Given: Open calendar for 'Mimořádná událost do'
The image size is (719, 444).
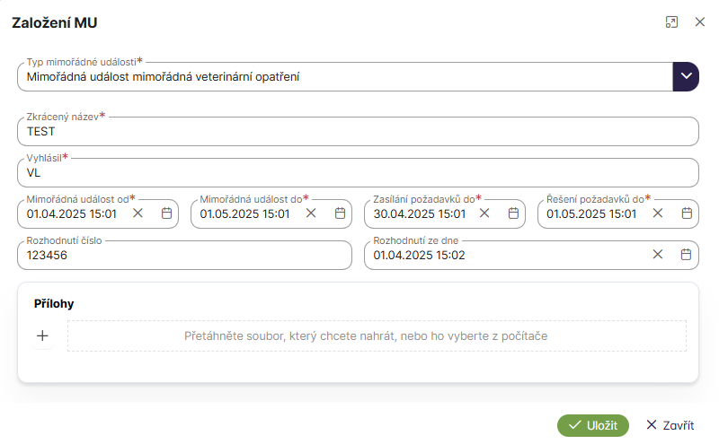Looking at the screenshot, I should [340, 213].
